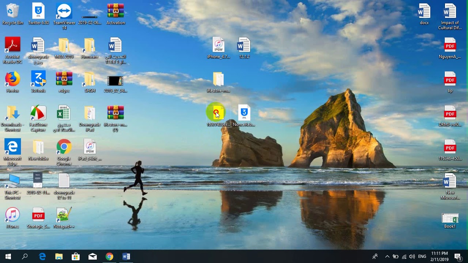The width and height of the screenshot is (468, 263).
Task: Open the Action Center notifications
Action: (457, 256)
